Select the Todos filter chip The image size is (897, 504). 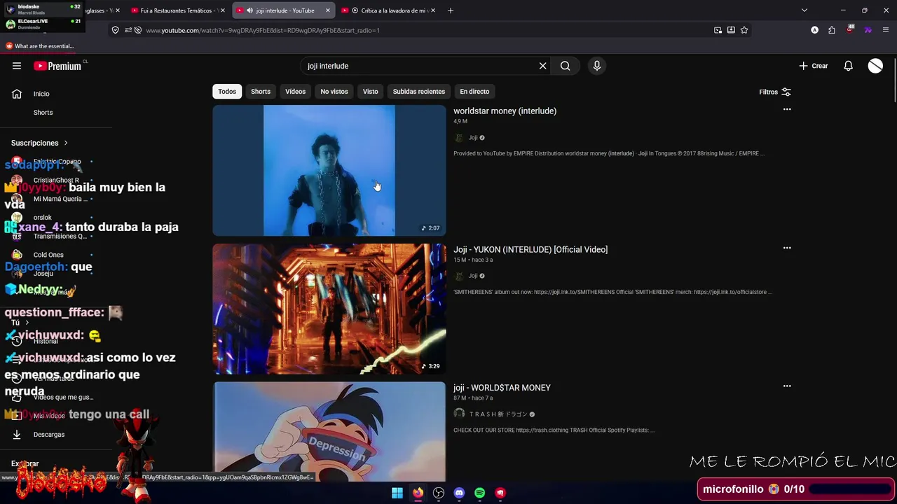(x=227, y=92)
